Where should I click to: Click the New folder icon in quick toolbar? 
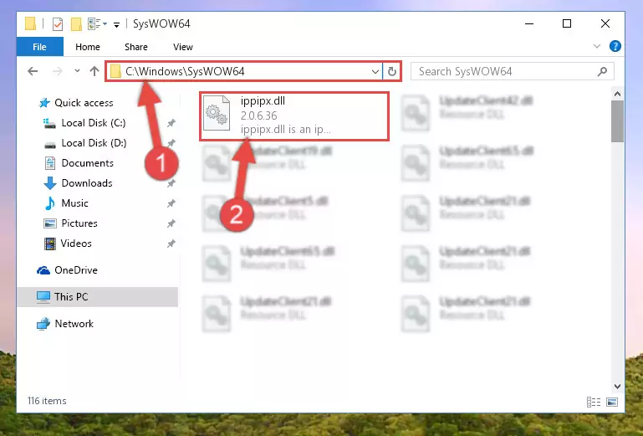click(76, 24)
